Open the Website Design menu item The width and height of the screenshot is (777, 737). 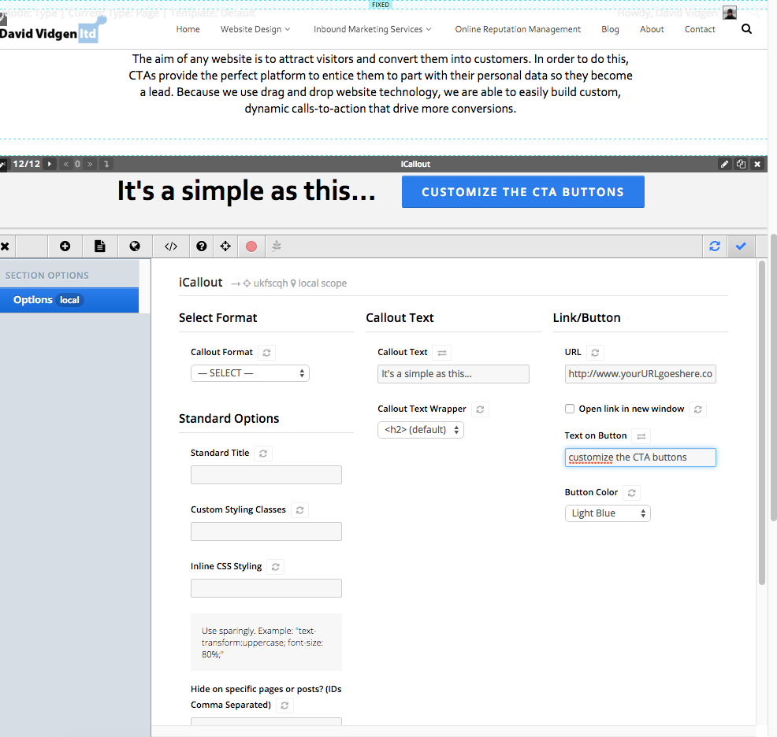click(x=255, y=29)
